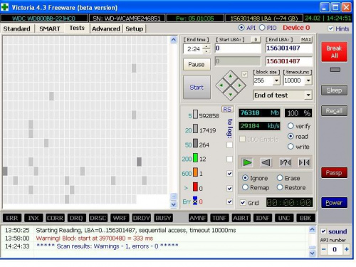356x267 pixels.
Task: Click the BBK error indicator
Action: [305, 218]
